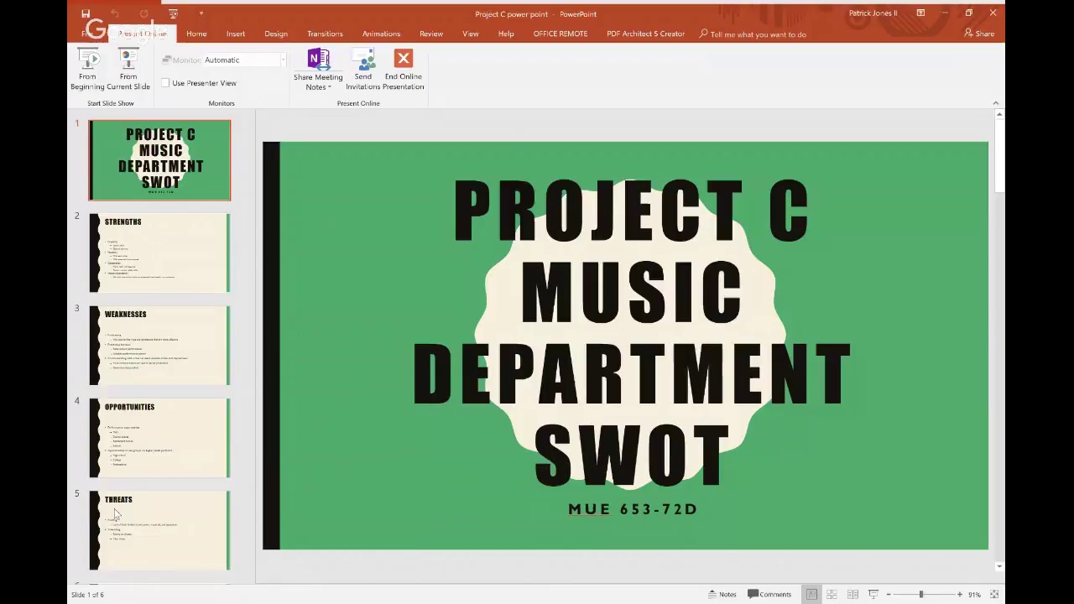Select the OFFICE REMOTE tab
Screen dimensions: 1074x604
point(560,34)
